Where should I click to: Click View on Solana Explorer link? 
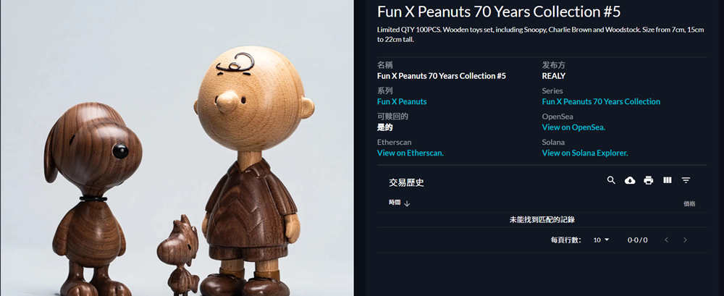(x=584, y=153)
